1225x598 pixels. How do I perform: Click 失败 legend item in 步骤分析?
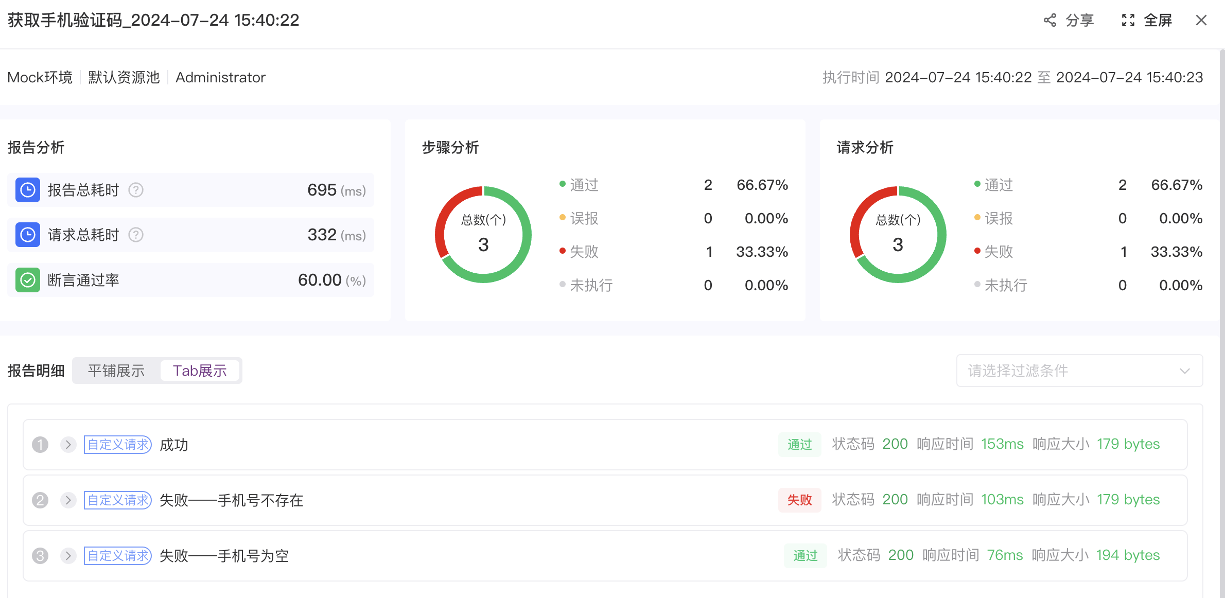pos(579,252)
